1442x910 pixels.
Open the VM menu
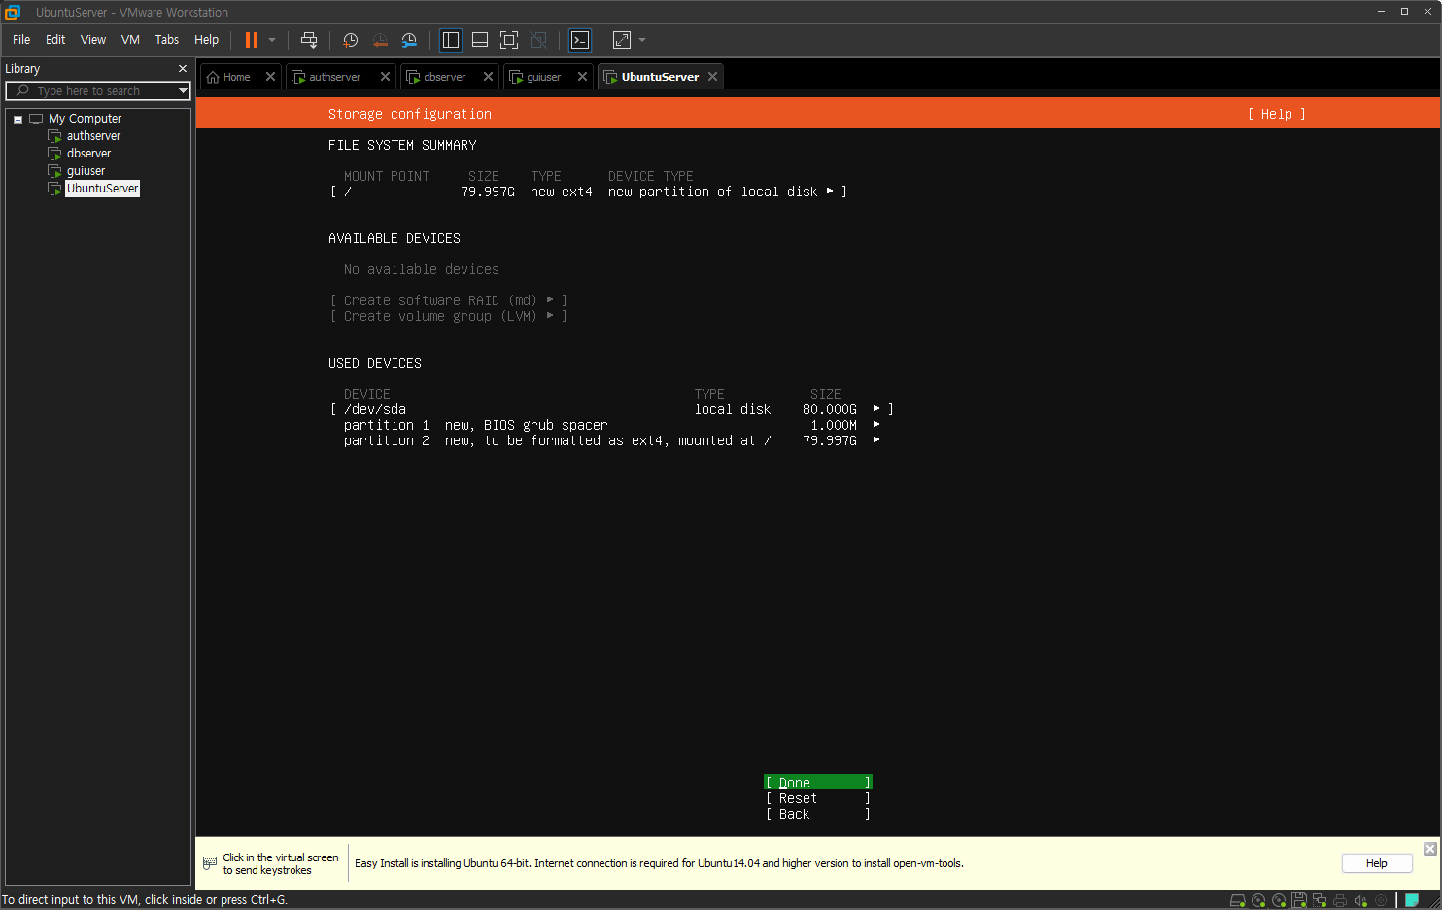click(x=130, y=40)
